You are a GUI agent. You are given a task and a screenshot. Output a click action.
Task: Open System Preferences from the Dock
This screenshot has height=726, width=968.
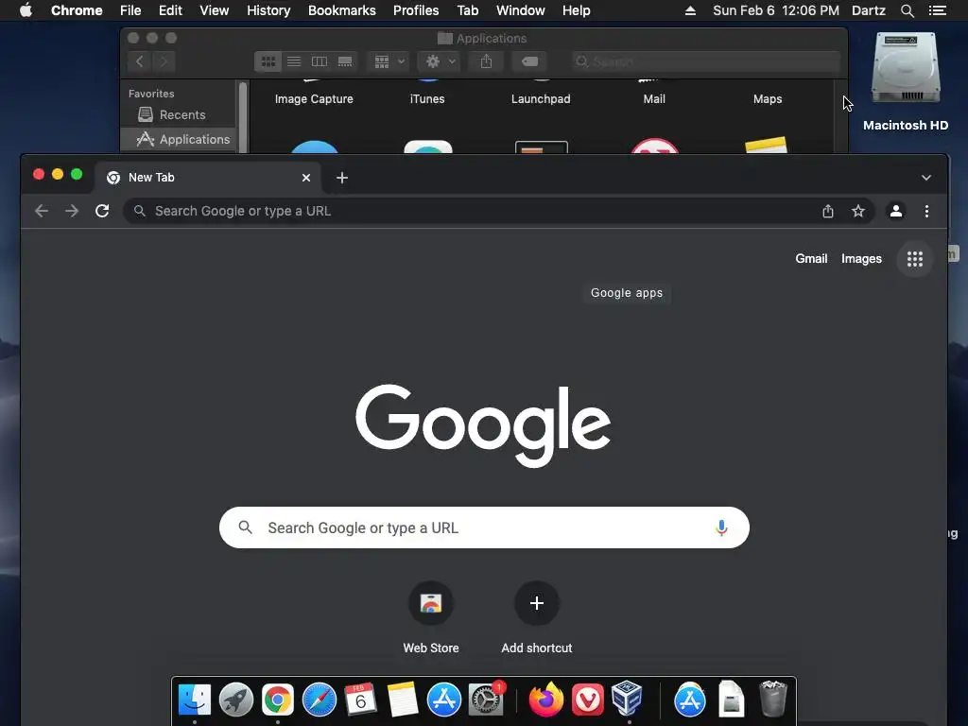coord(486,700)
